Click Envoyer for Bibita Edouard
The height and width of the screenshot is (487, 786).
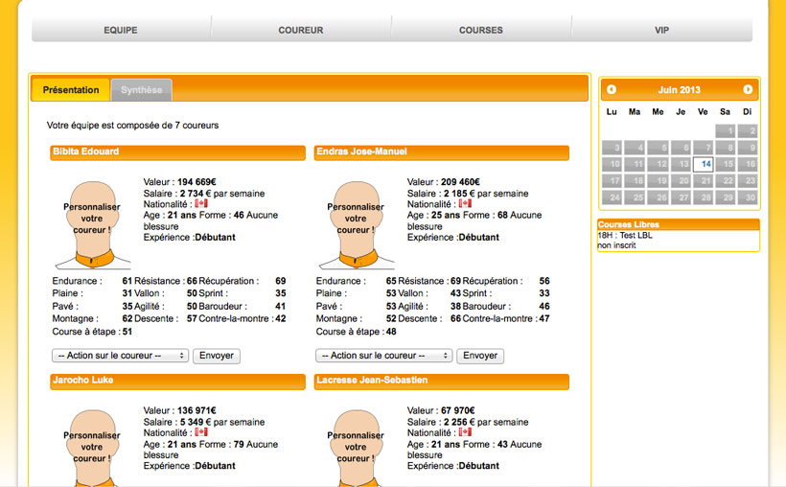click(x=217, y=356)
